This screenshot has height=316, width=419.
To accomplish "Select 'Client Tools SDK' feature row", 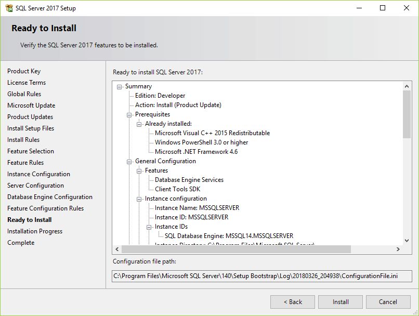I will click(x=177, y=189).
